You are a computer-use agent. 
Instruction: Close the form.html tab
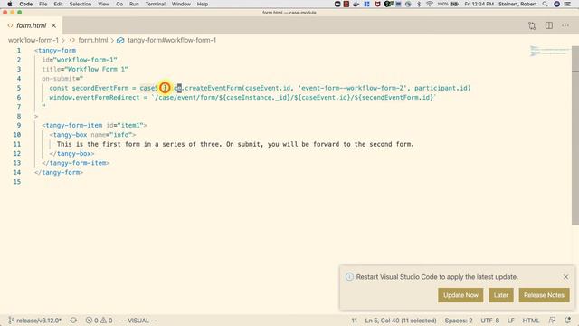tap(54, 25)
